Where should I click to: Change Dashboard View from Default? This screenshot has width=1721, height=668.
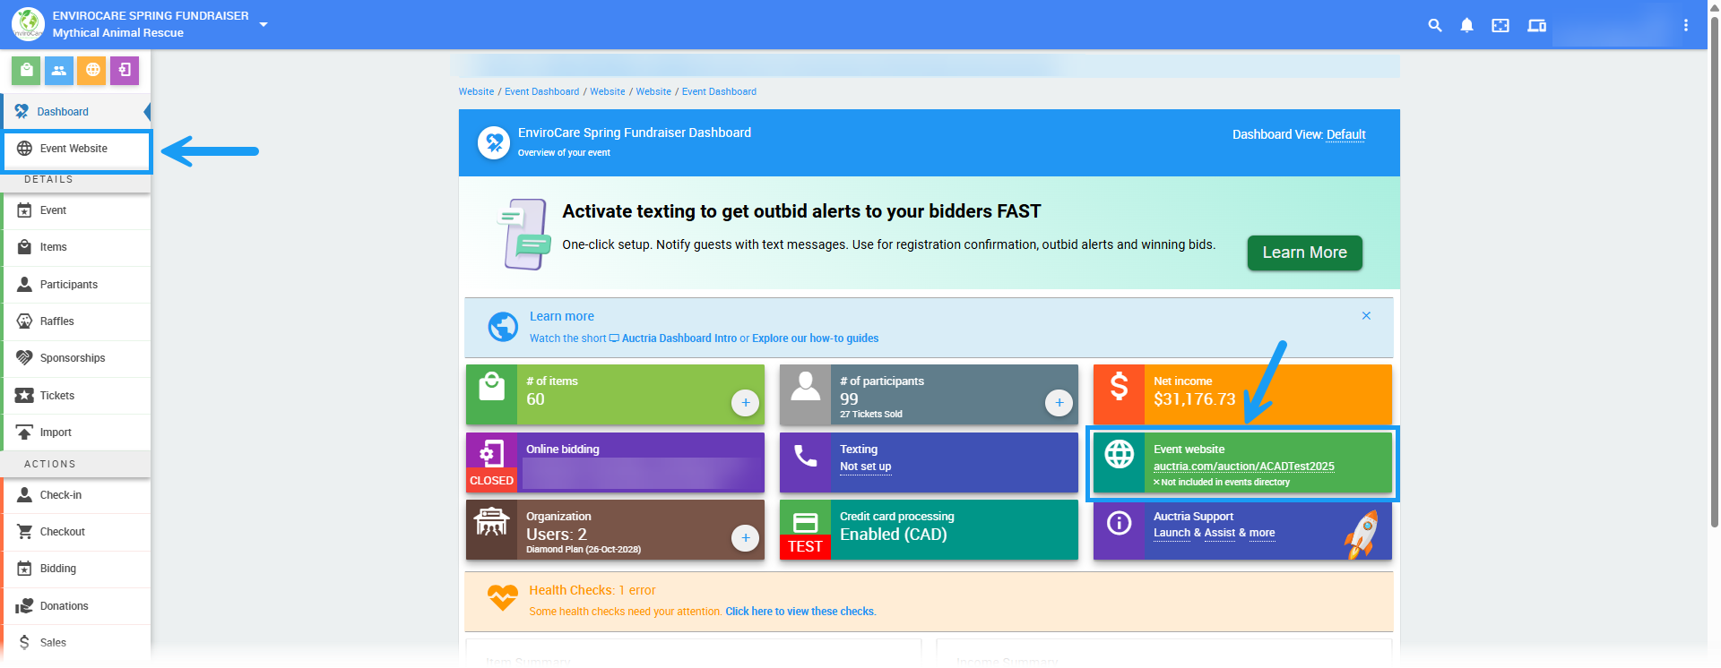click(x=1345, y=134)
